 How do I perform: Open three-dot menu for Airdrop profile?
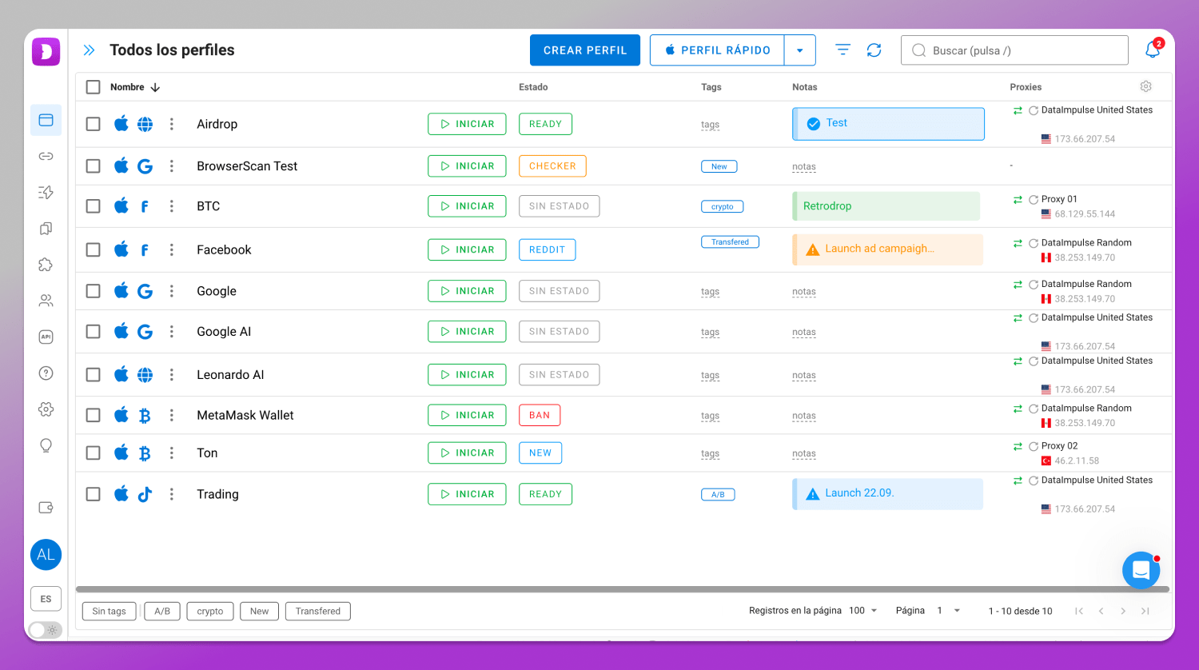point(171,124)
